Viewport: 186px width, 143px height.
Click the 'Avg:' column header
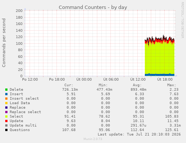tap(137, 85)
